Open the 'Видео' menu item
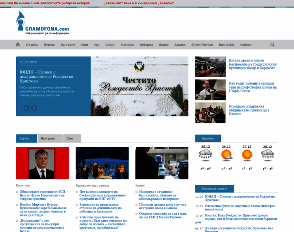This screenshot has width=294, height=232. tap(164, 44)
